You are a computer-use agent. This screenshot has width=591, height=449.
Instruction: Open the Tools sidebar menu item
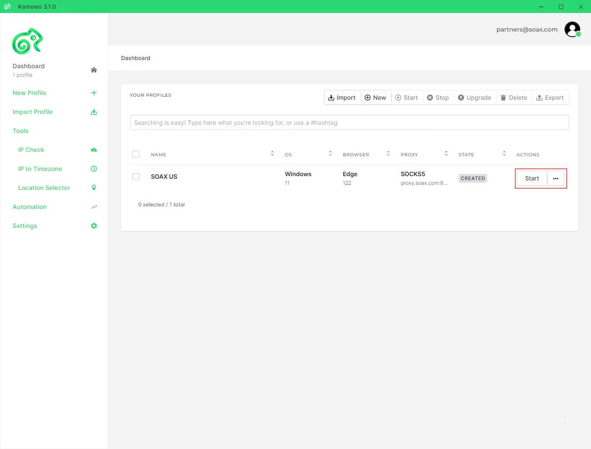pyautogui.click(x=20, y=131)
